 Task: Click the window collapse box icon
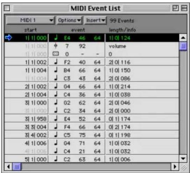[x=184, y=8]
